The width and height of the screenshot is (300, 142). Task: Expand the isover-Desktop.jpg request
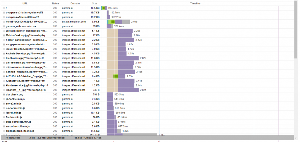(x=4, y=49)
